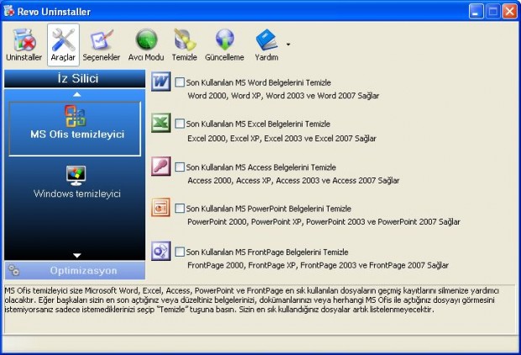Select the Araçlar tools button
Viewport: 521px width, 355px height.
(x=63, y=45)
